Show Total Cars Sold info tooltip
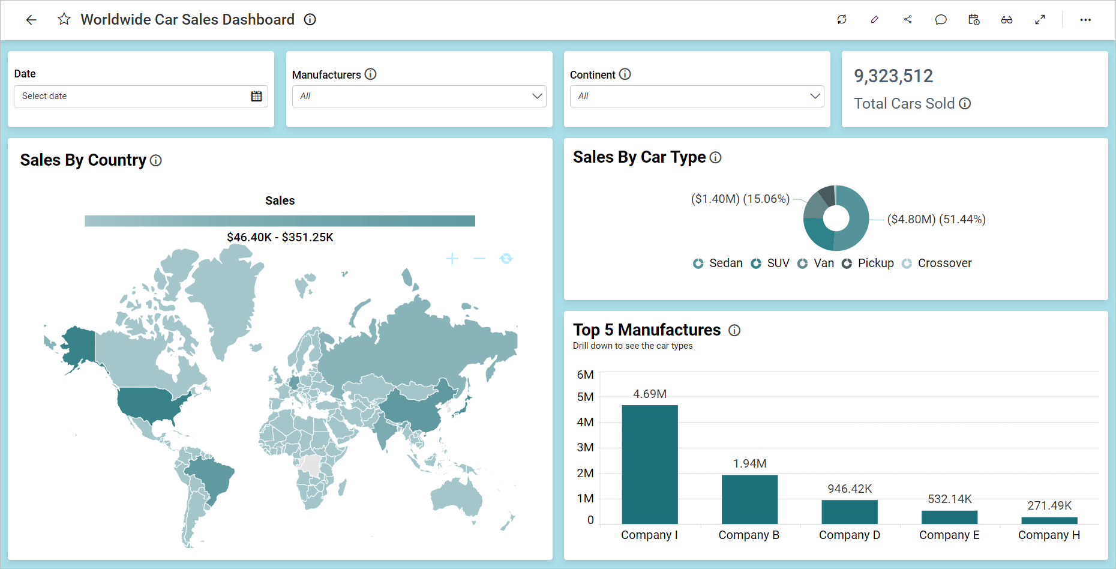Screen dimensions: 1116x569 click(x=964, y=103)
